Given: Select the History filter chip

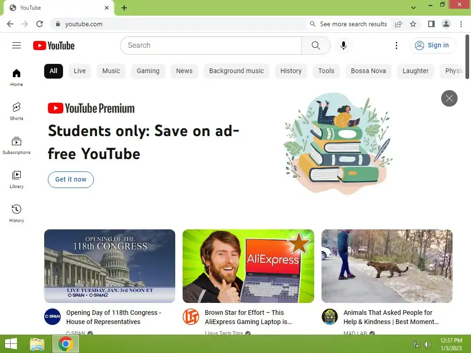Looking at the screenshot, I should coord(291,71).
